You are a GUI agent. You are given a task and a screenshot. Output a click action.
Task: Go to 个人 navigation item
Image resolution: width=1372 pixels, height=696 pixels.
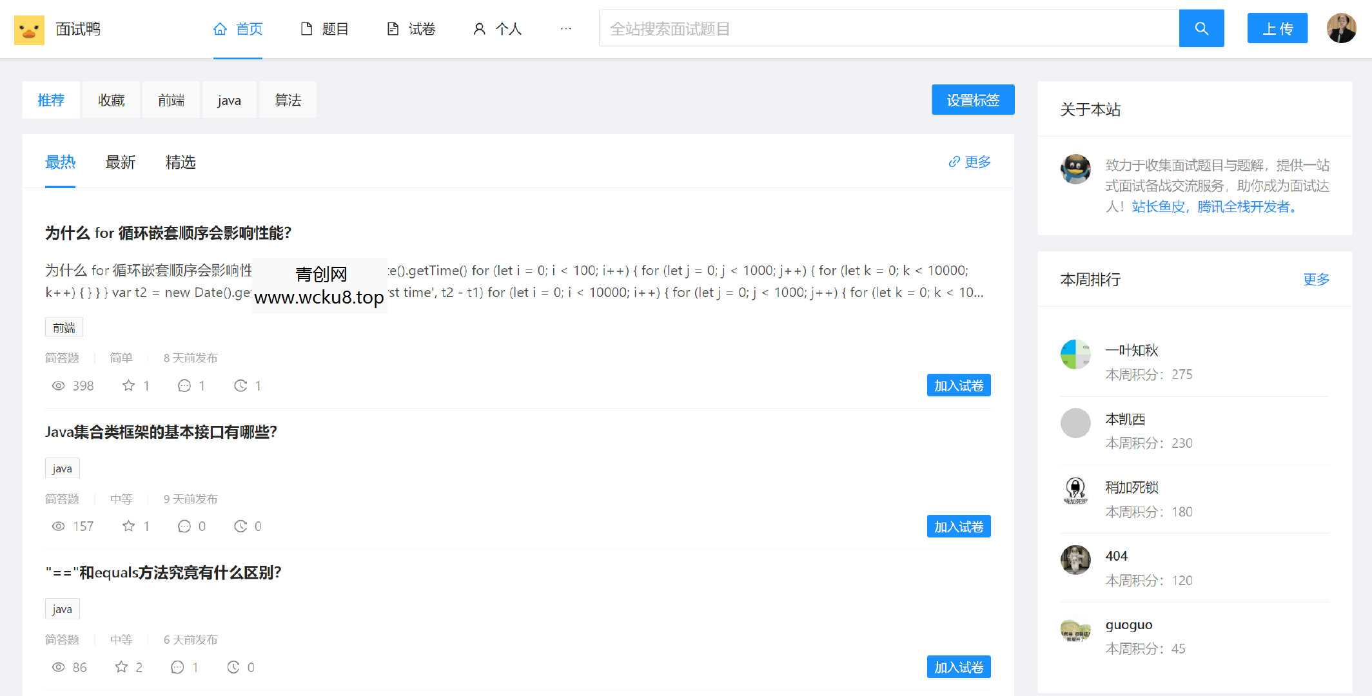tap(497, 29)
